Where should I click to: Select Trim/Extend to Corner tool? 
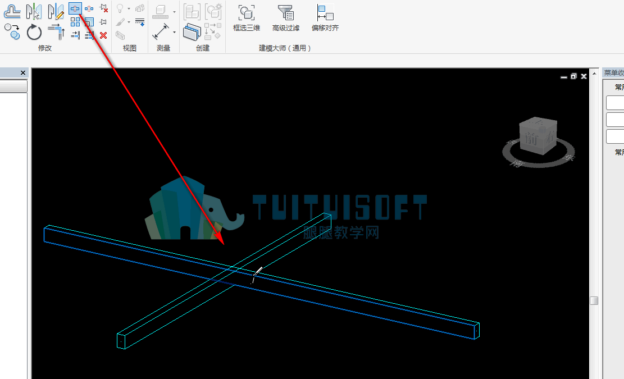[56, 32]
